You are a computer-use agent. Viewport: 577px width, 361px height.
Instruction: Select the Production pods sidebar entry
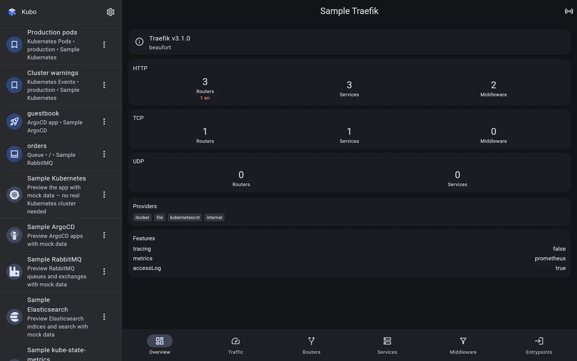point(61,44)
